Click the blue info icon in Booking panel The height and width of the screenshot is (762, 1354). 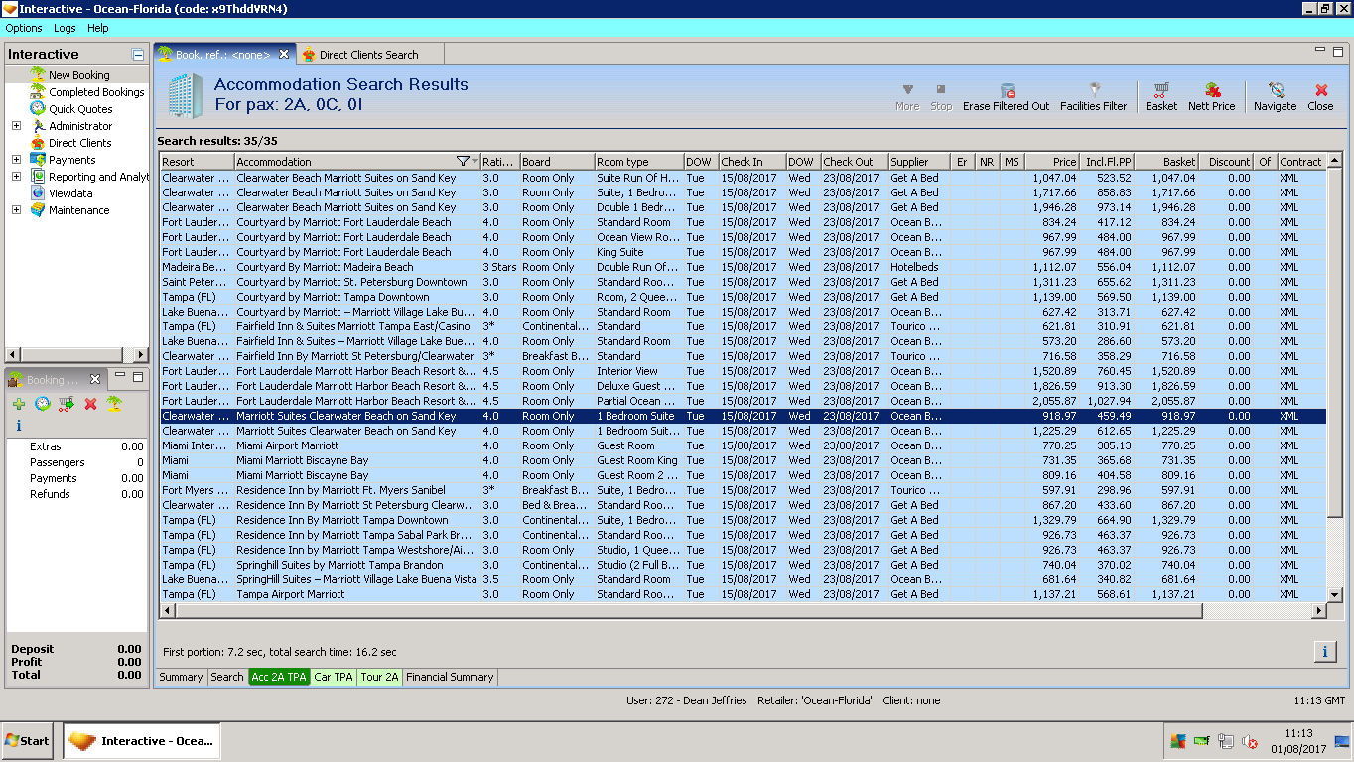click(19, 426)
